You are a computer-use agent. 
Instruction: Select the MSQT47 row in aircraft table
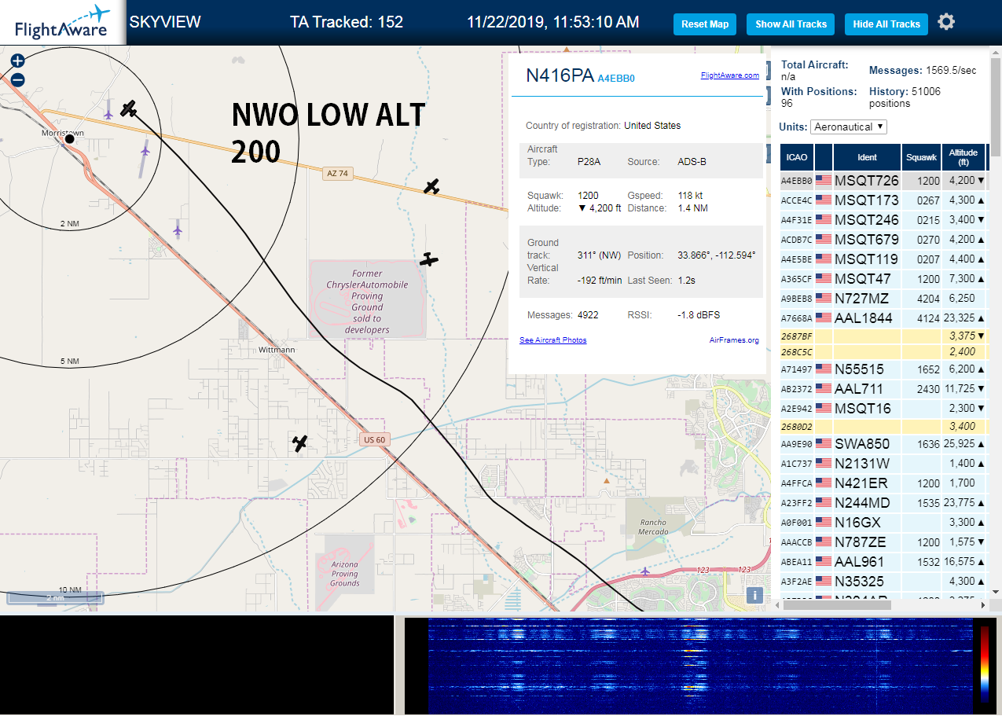click(883, 279)
